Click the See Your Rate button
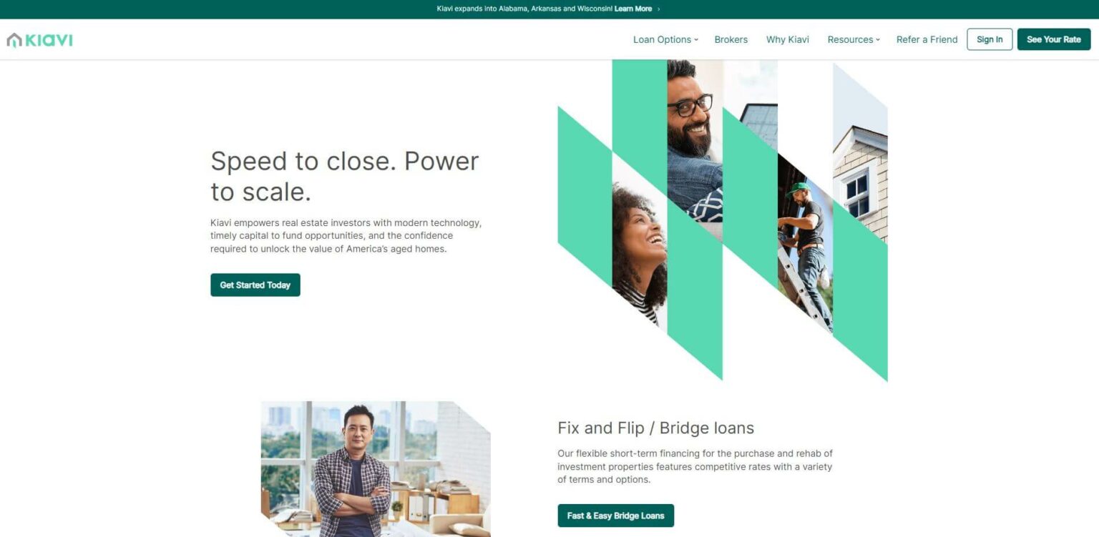 click(x=1054, y=39)
